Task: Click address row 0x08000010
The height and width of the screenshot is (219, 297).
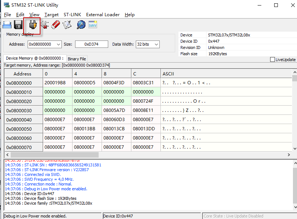Action: (24, 92)
